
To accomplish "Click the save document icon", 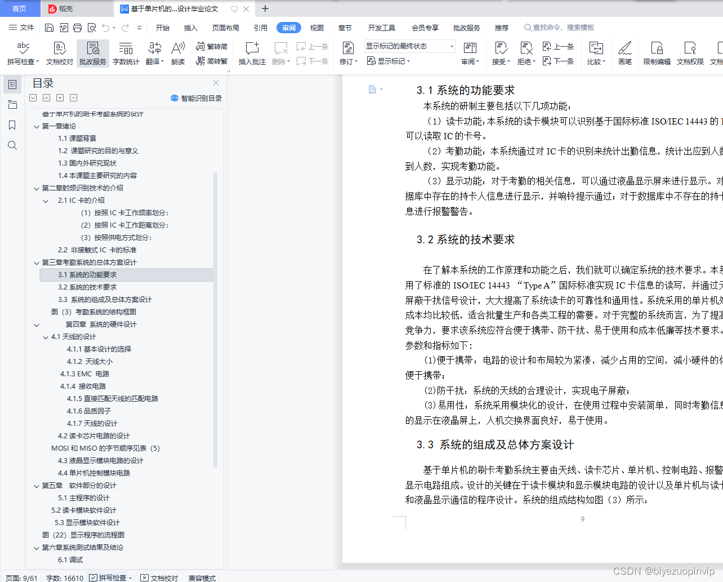I will (x=49, y=28).
